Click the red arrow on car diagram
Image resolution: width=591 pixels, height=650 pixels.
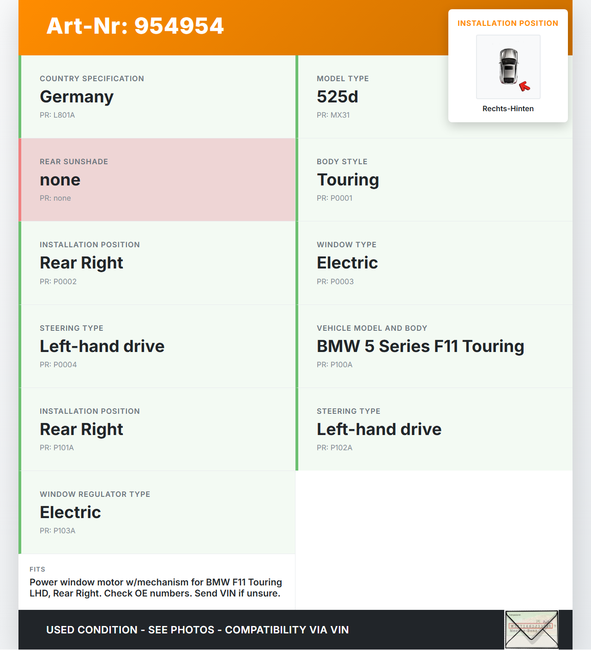click(525, 86)
